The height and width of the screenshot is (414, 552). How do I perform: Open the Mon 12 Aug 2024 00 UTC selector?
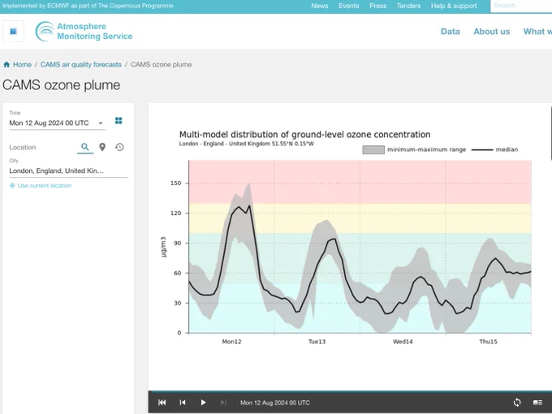pyautogui.click(x=58, y=123)
